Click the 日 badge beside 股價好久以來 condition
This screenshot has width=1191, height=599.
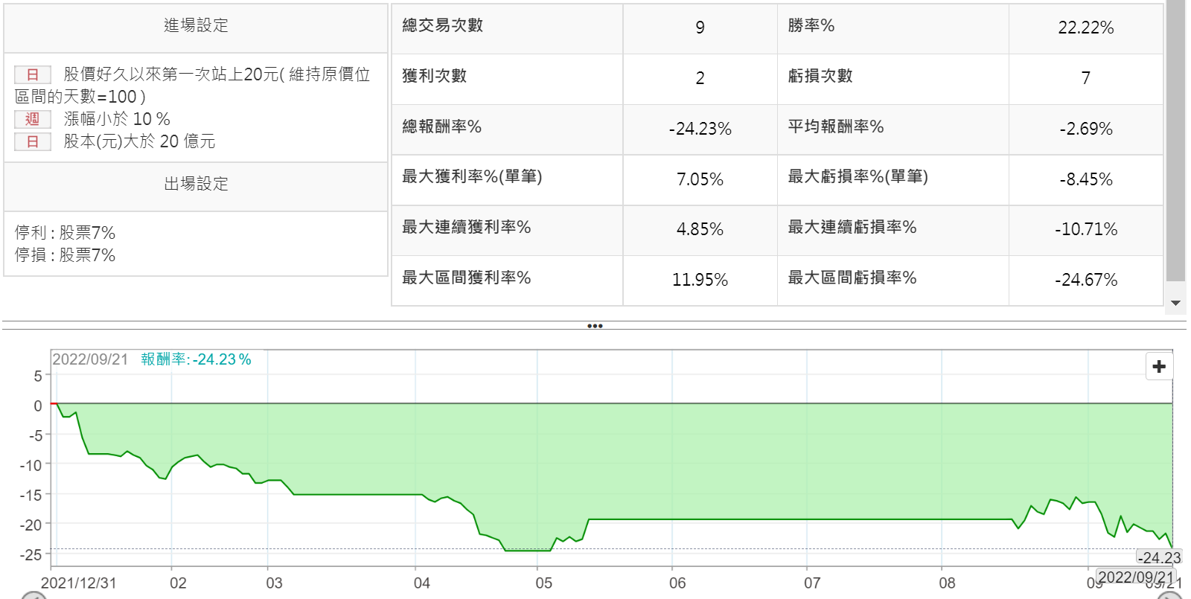33,74
